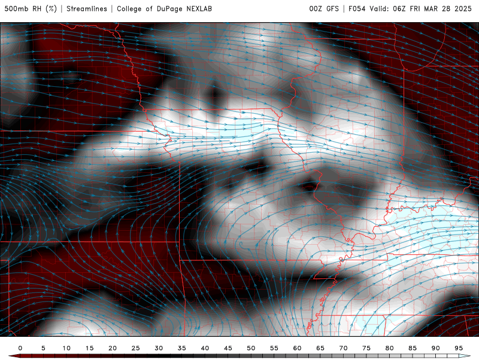Click the 20 label on the legend
479x359 pixels.
point(113,348)
